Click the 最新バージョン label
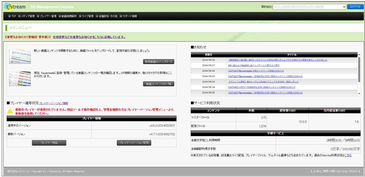365x177 pixels. coord(16,134)
